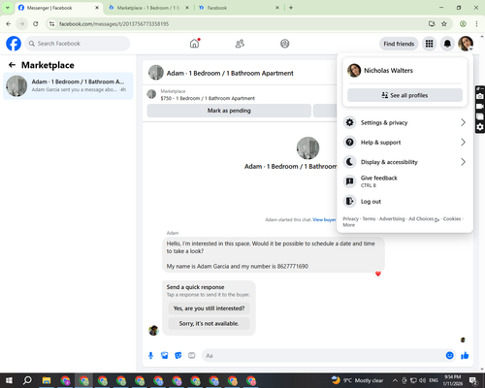Expand Settings & privacy chevron
Viewport: 485px width, 388px height.
pyautogui.click(x=463, y=122)
